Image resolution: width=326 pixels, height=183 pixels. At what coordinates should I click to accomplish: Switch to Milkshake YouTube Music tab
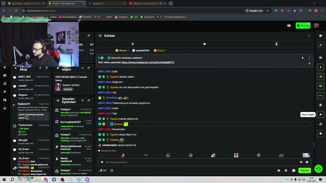click(147, 4)
